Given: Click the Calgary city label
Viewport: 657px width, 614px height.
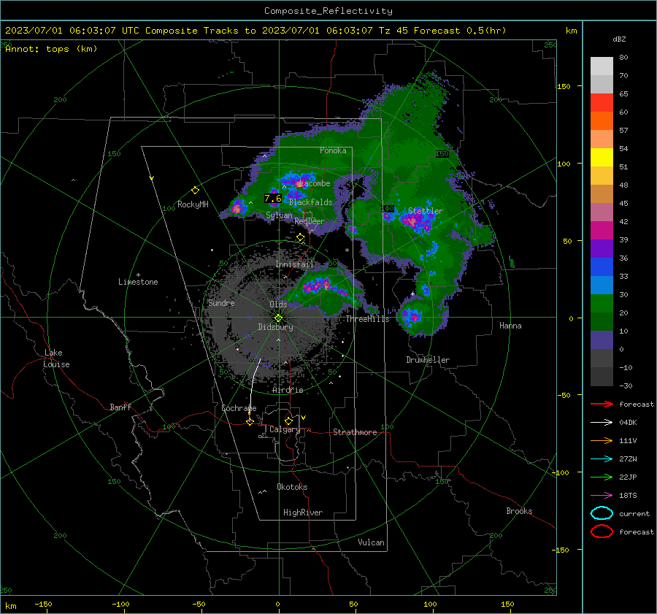Looking at the screenshot, I should click(x=285, y=429).
